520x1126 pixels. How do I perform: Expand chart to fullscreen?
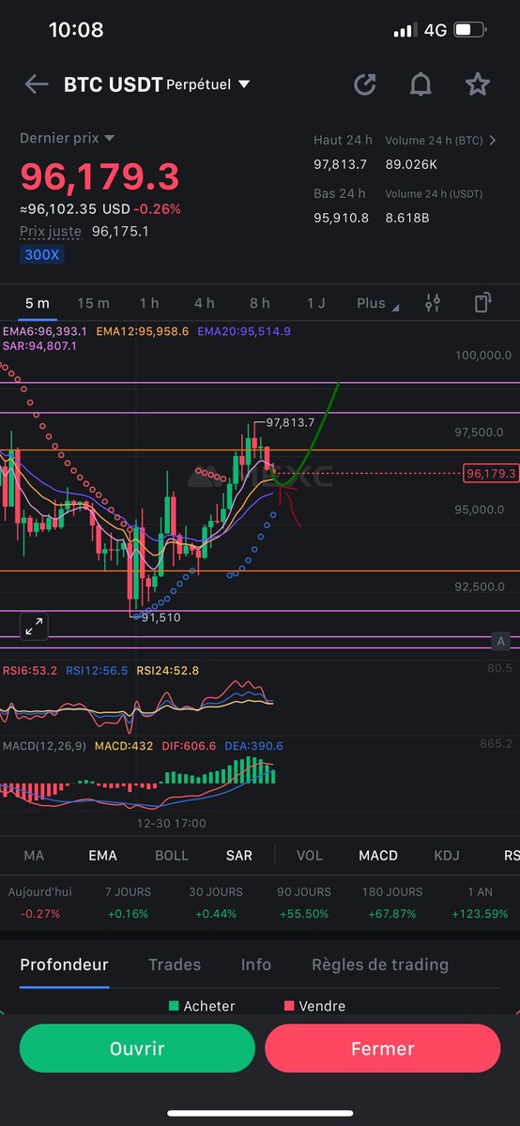pos(34,627)
